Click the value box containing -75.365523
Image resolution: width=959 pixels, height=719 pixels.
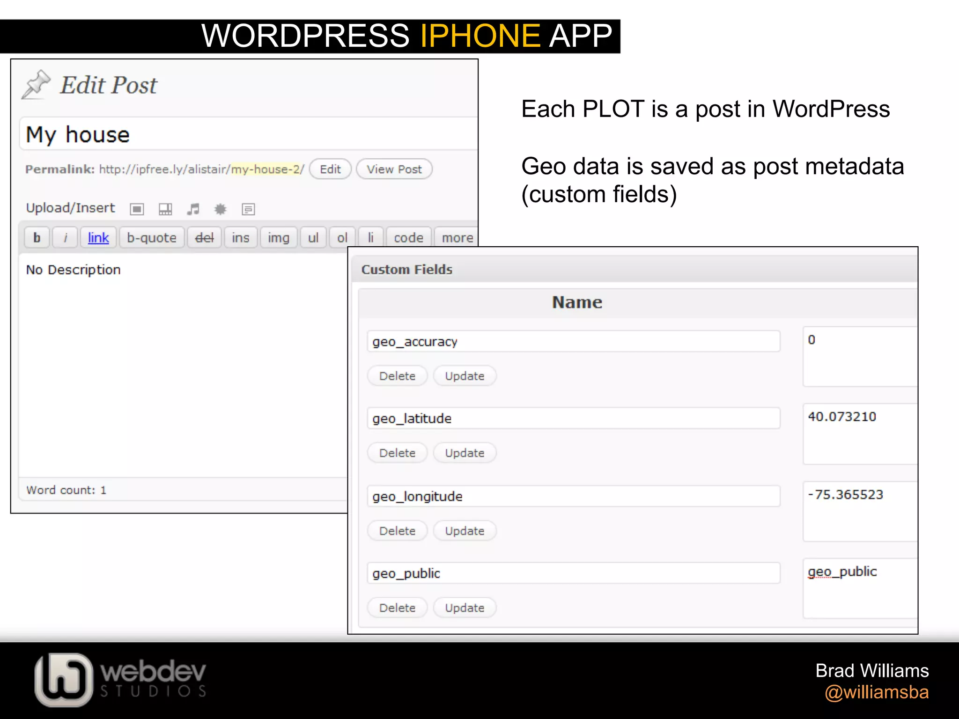pos(860,512)
